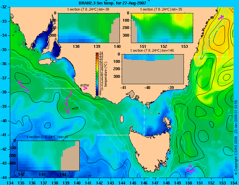Viewport: 239px width, 185px height.
Task: Click the white dashed section line at latitude -35
Action: (x=210, y=57)
